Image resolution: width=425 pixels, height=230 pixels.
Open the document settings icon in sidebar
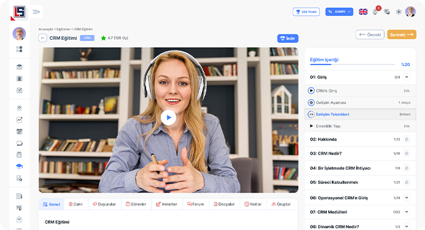[x=19, y=178]
